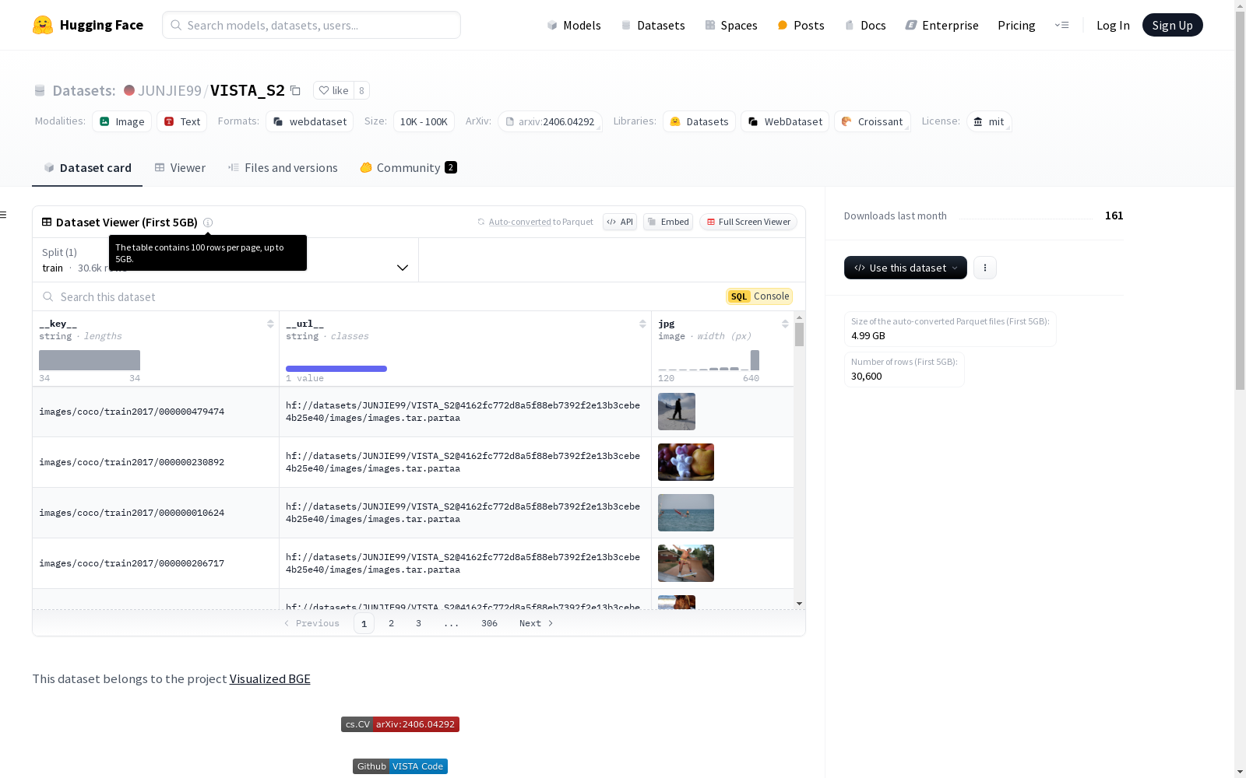The image size is (1246, 778).
Task: Sort the __url__ column
Action: point(642,324)
